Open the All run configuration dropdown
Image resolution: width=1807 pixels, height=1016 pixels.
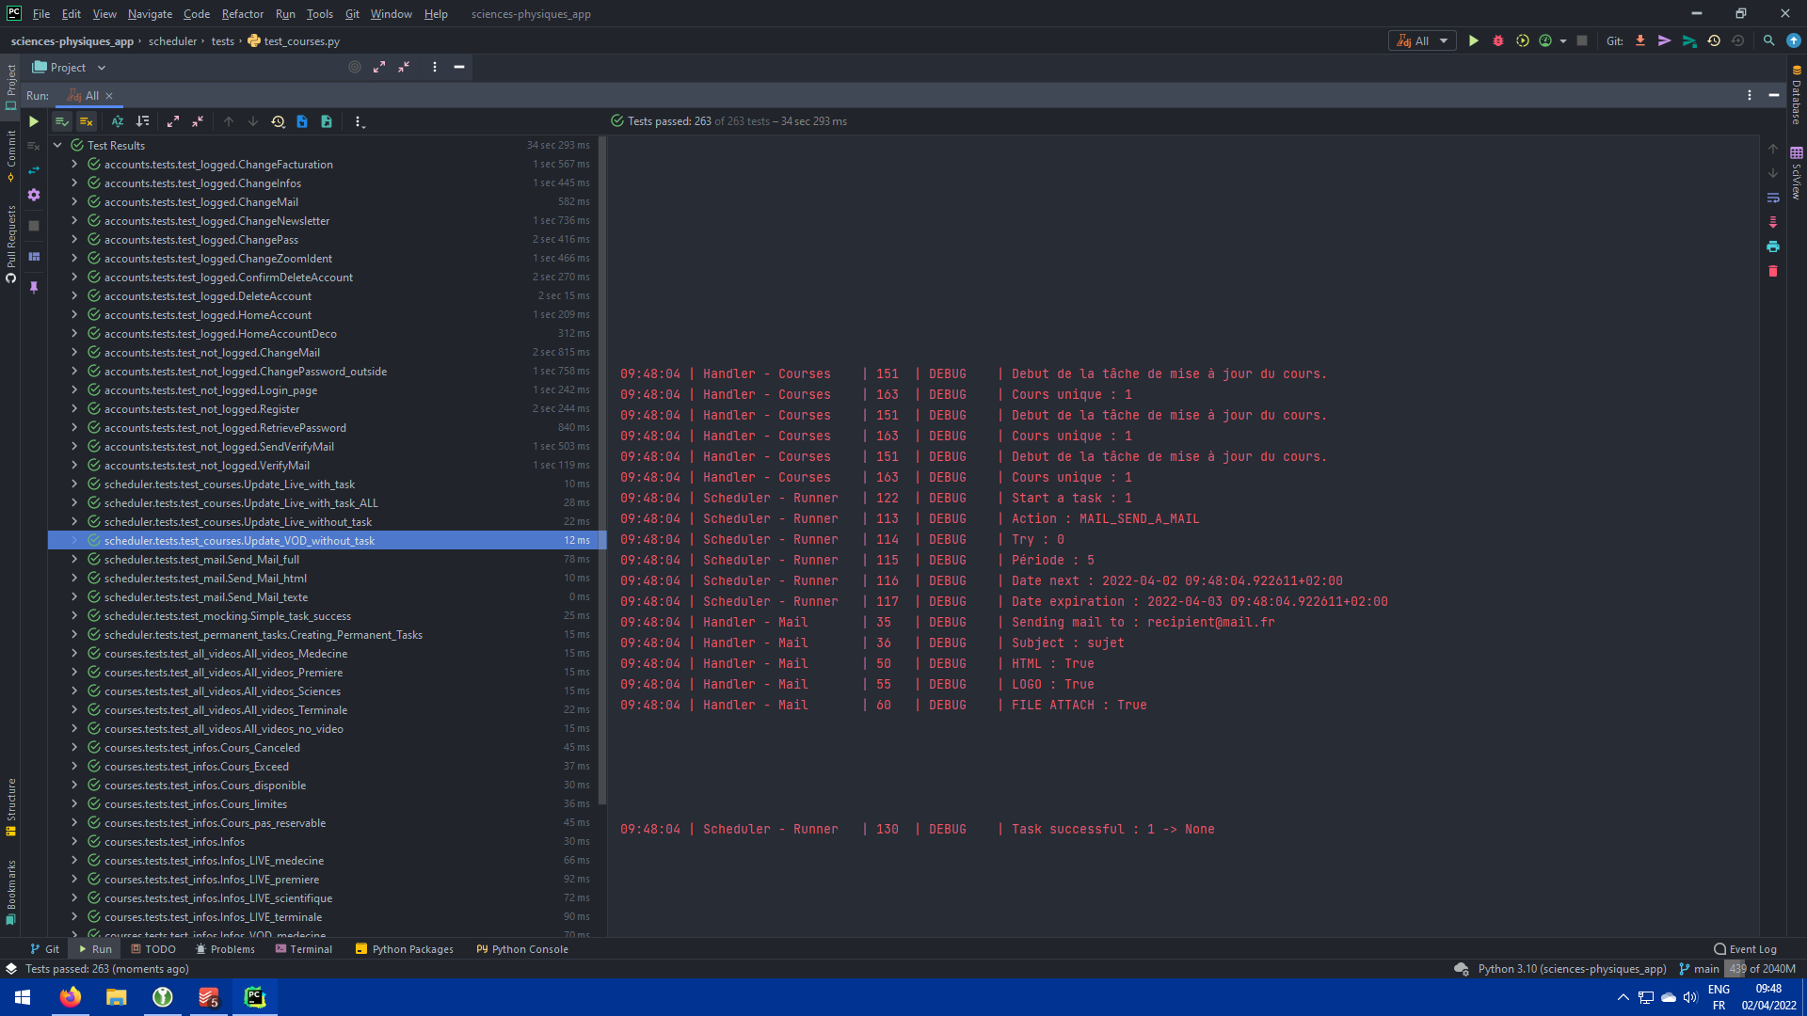coord(1422,40)
